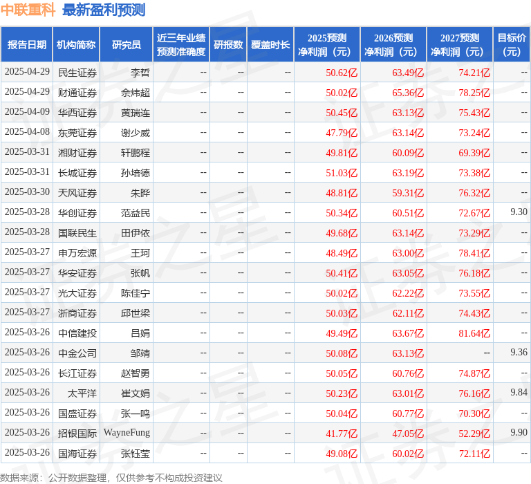Click the 近三年业绩预测准确度 column header

click(181, 45)
